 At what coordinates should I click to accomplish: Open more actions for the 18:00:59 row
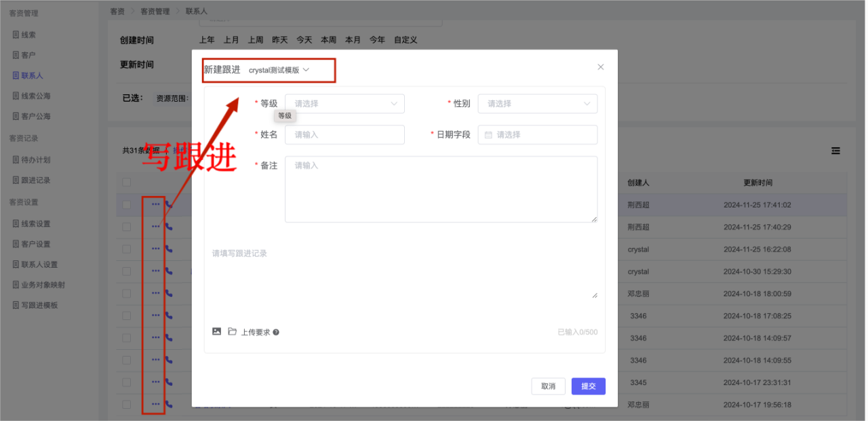pos(156,293)
